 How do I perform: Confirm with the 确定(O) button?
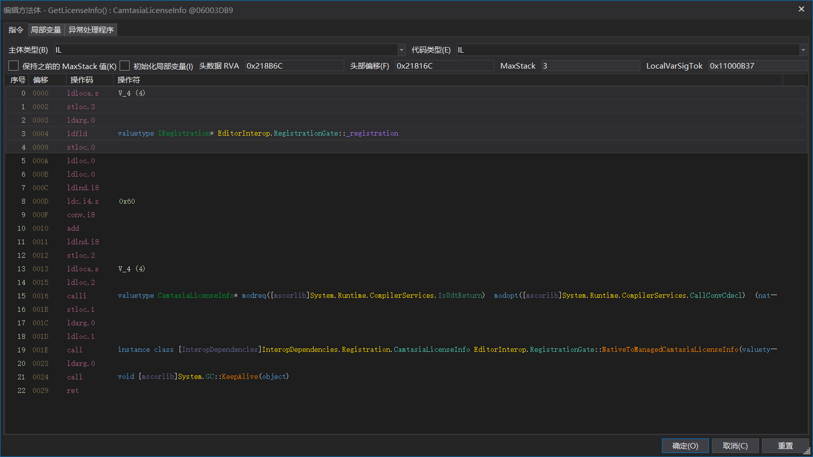coord(685,446)
